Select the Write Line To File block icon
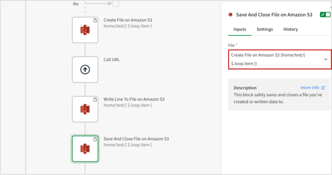Viewport: 332px width, 175px height. 85,109
